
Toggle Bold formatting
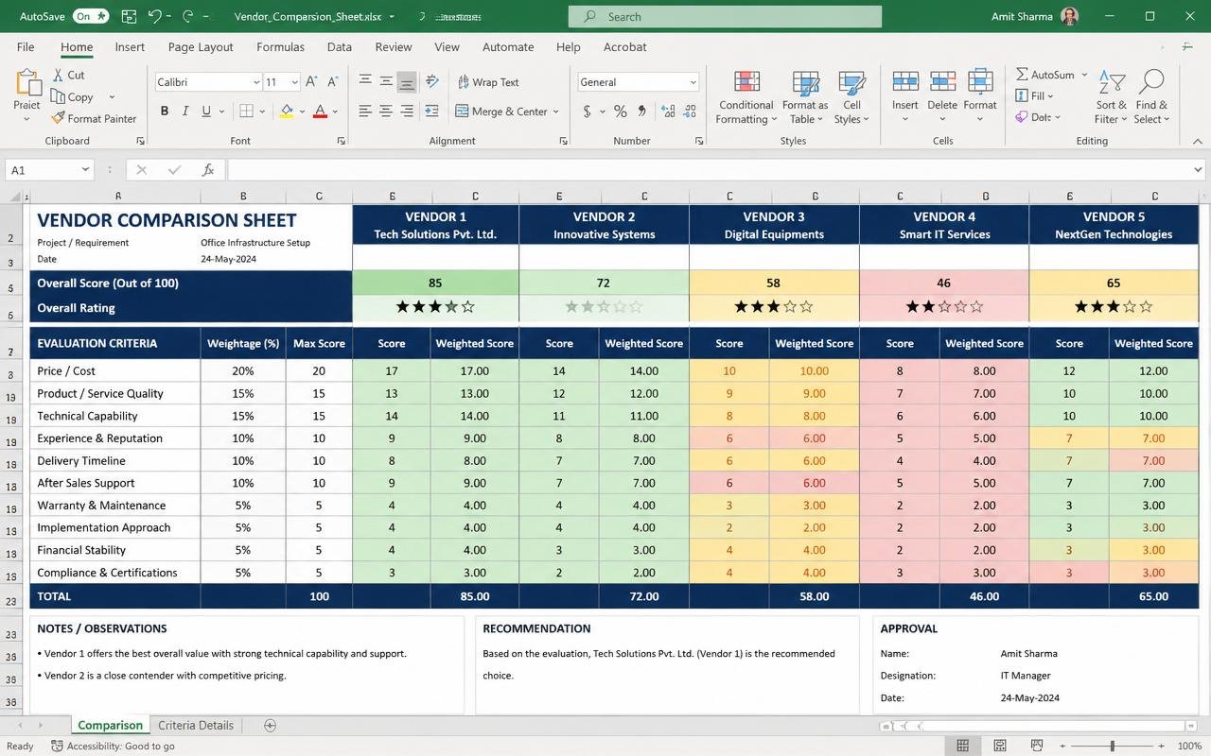click(x=165, y=112)
